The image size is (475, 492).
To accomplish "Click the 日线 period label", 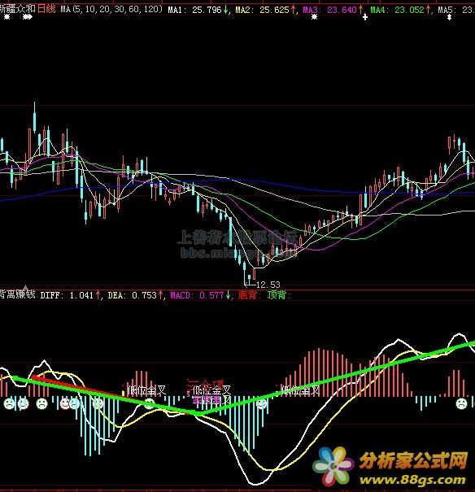I will [x=46, y=9].
